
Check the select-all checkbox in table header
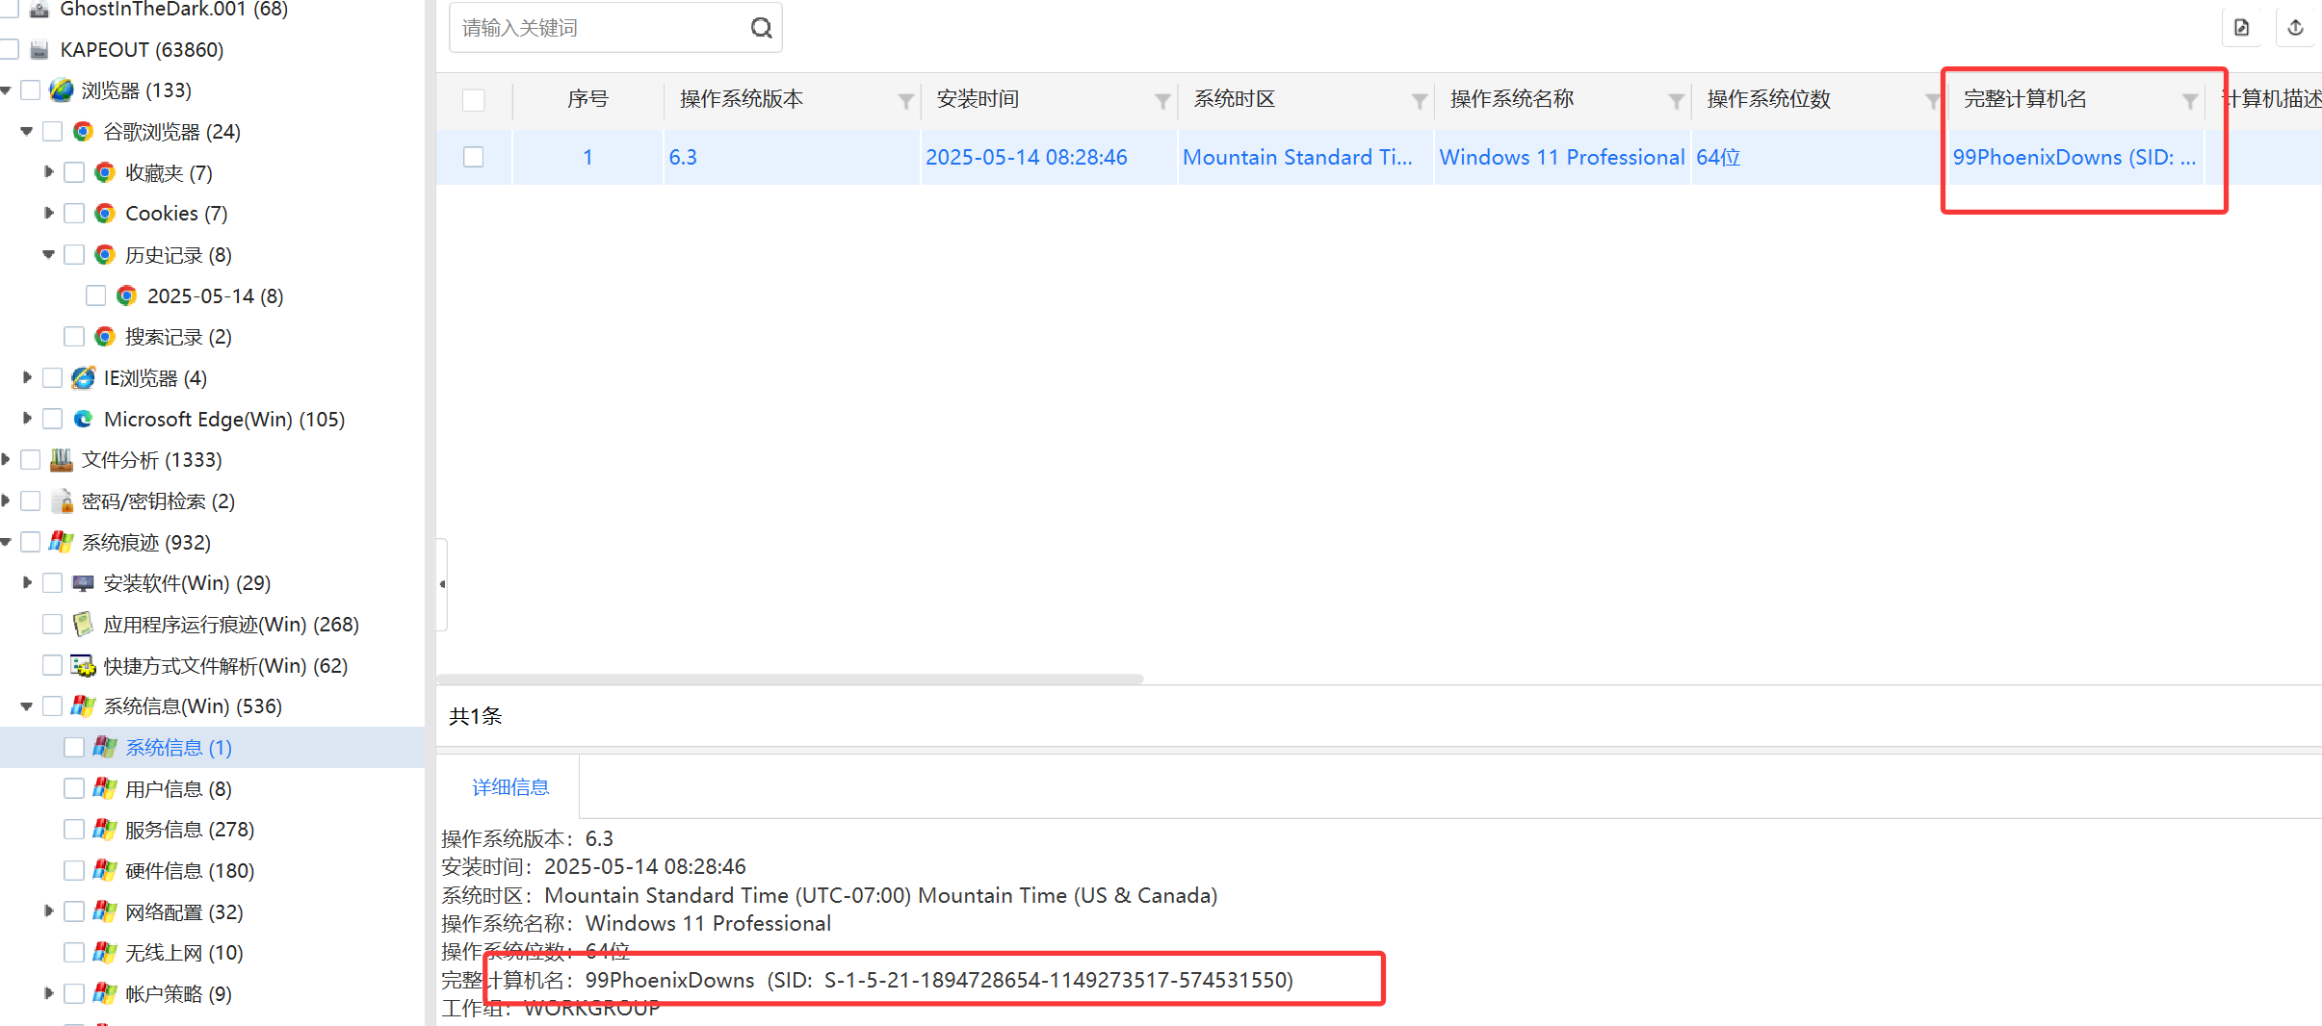pyautogui.click(x=474, y=100)
